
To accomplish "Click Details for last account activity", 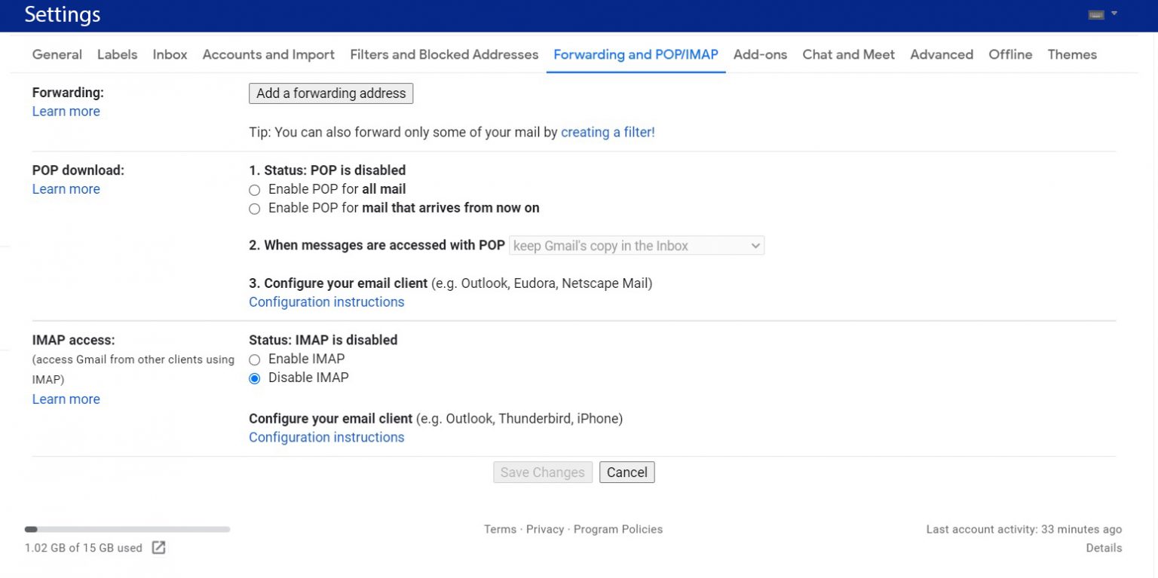I will point(1104,548).
